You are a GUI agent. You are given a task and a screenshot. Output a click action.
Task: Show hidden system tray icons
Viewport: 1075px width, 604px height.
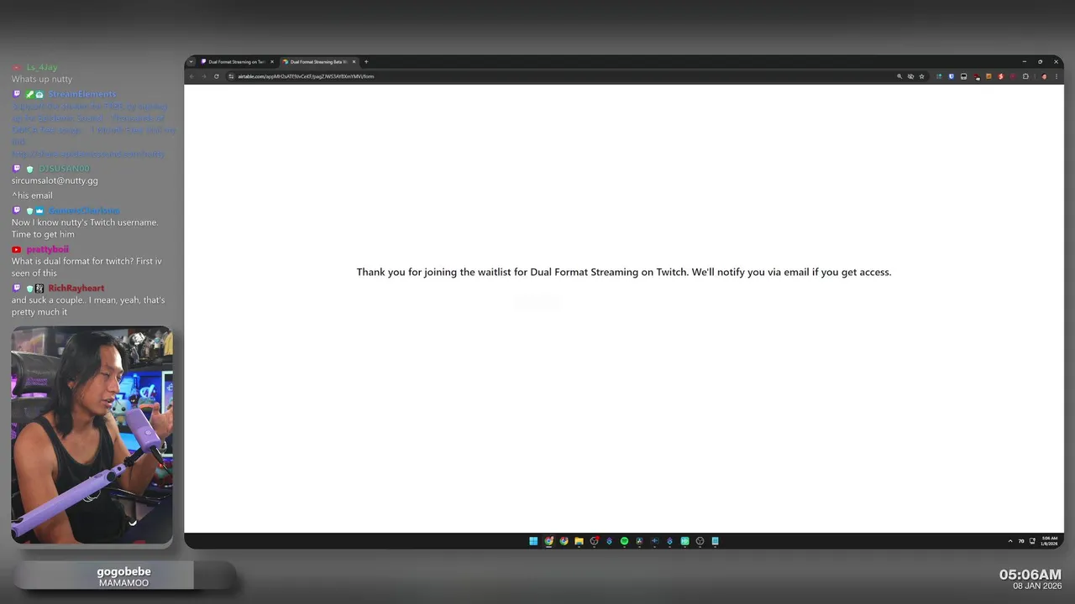[1010, 541]
